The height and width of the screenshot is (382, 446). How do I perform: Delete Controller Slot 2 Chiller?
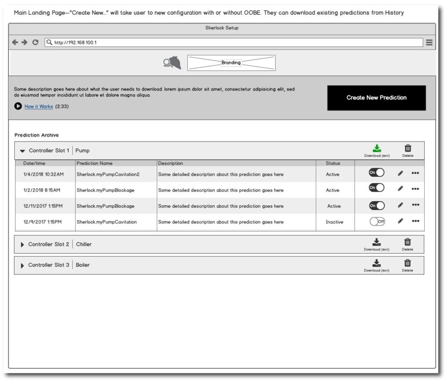coord(408,245)
